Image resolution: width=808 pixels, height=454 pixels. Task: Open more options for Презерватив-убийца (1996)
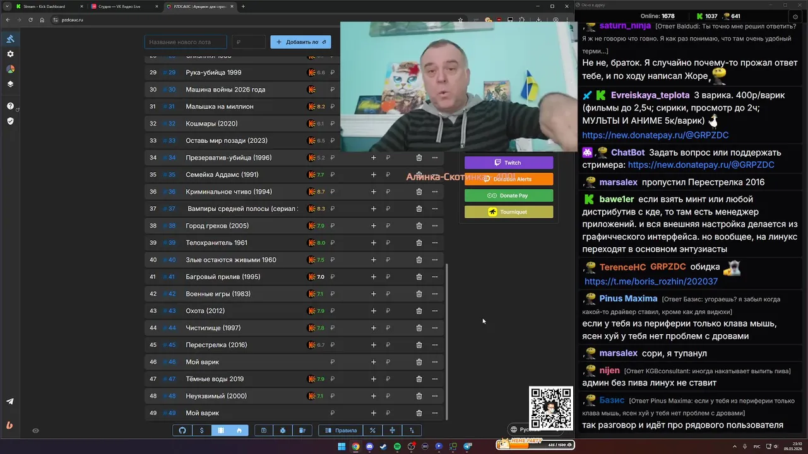(x=434, y=158)
